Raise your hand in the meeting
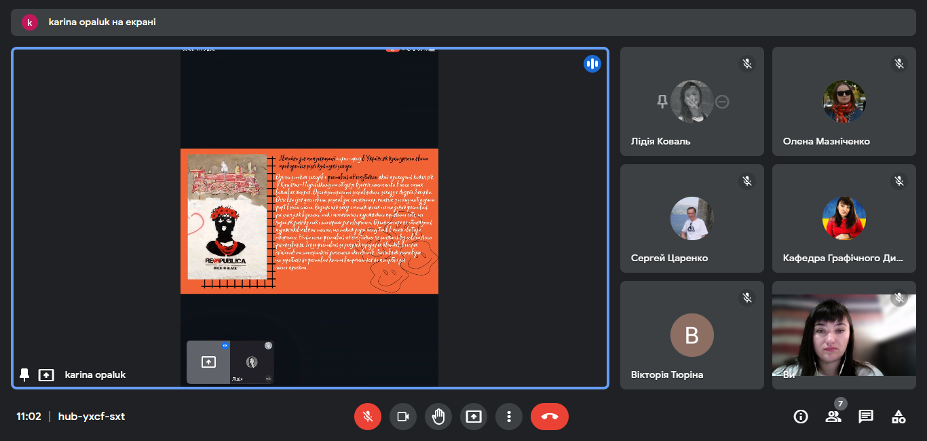The width and height of the screenshot is (927, 441). coord(438,417)
